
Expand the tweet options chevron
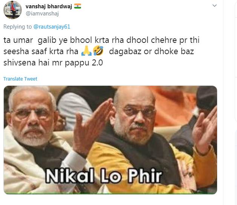pyautogui.click(x=214, y=6)
